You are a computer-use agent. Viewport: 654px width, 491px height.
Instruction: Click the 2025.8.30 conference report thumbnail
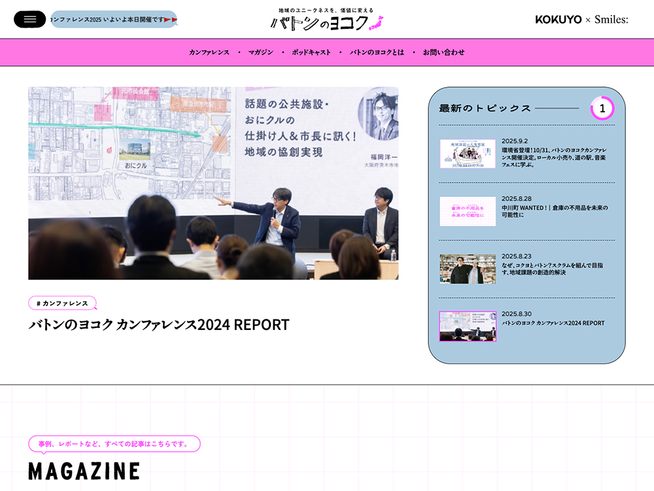click(468, 327)
